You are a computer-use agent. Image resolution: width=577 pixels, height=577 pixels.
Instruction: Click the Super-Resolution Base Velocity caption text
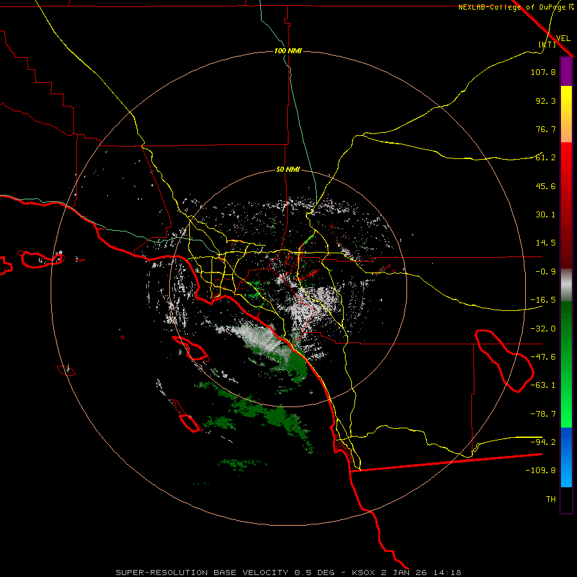(x=288, y=573)
